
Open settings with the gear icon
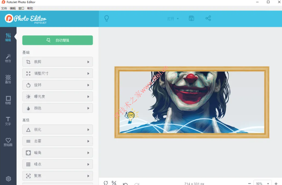coord(8,179)
